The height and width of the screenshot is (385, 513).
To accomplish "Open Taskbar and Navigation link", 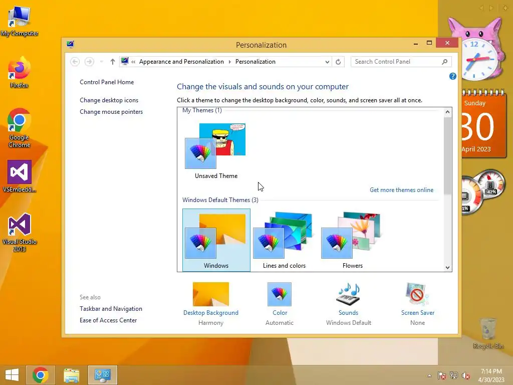I will (111, 309).
